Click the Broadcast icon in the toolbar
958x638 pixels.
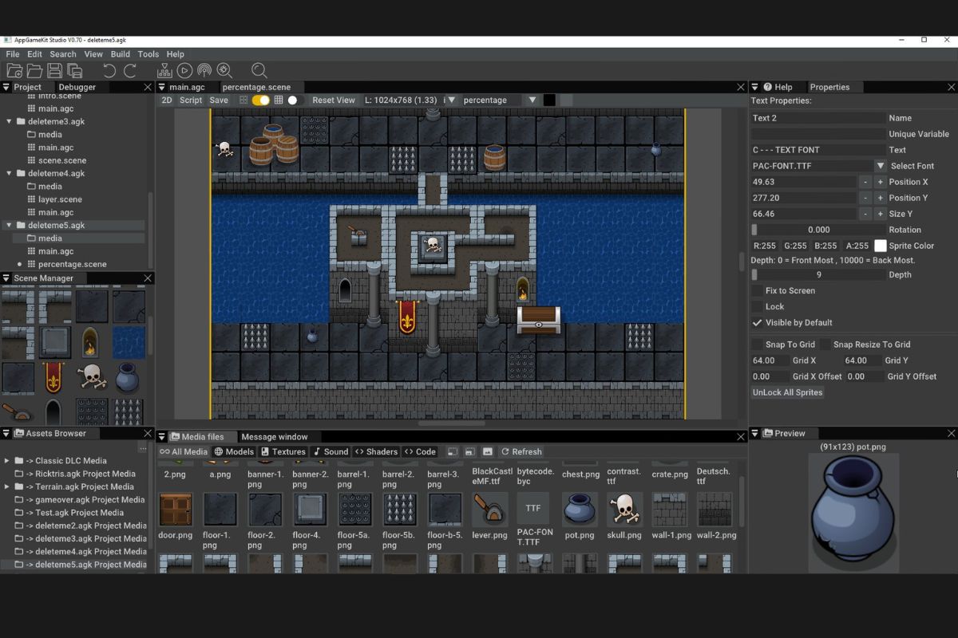(204, 70)
